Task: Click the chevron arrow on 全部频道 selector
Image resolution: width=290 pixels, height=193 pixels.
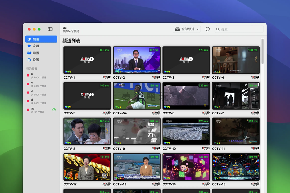Action: click(198, 29)
